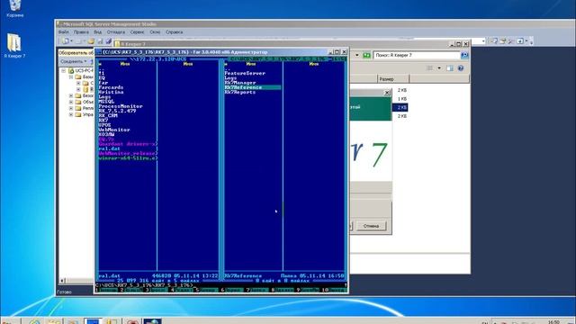Screen dimensions: 576x324
Task: Select the Far folder in Far's left panel
Action: coord(103,83)
